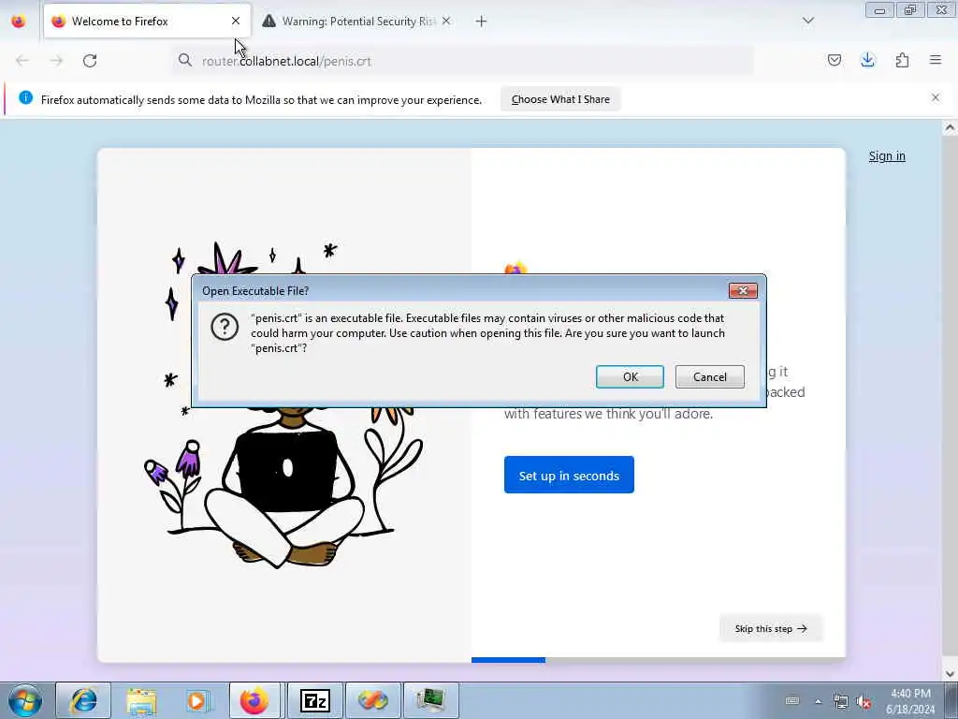Close the Open Executable File dialog
The height and width of the screenshot is (719, 958).
point(743,290)
